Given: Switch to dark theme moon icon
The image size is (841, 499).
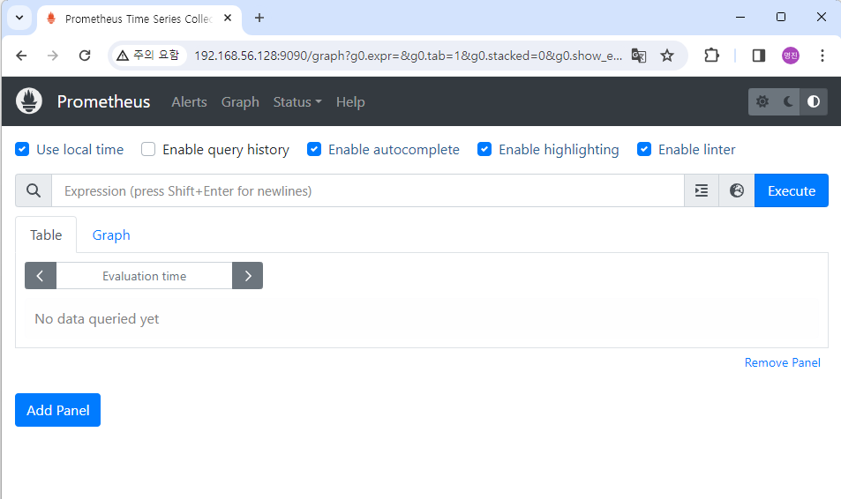Looking at the screenshot, I should (x=788, y=102).
